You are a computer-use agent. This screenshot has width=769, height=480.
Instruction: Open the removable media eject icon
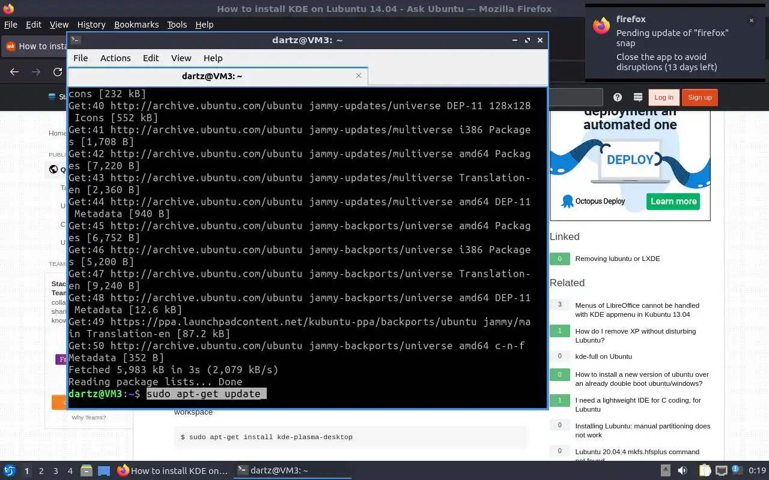pyautogui.click(x=666, y=470)
